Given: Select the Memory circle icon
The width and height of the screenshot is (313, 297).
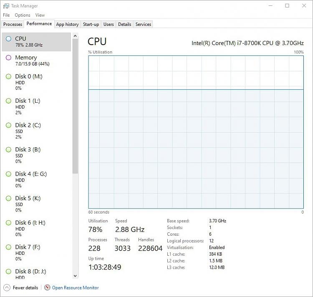Looking at the screenshot, I should point(8,58).
